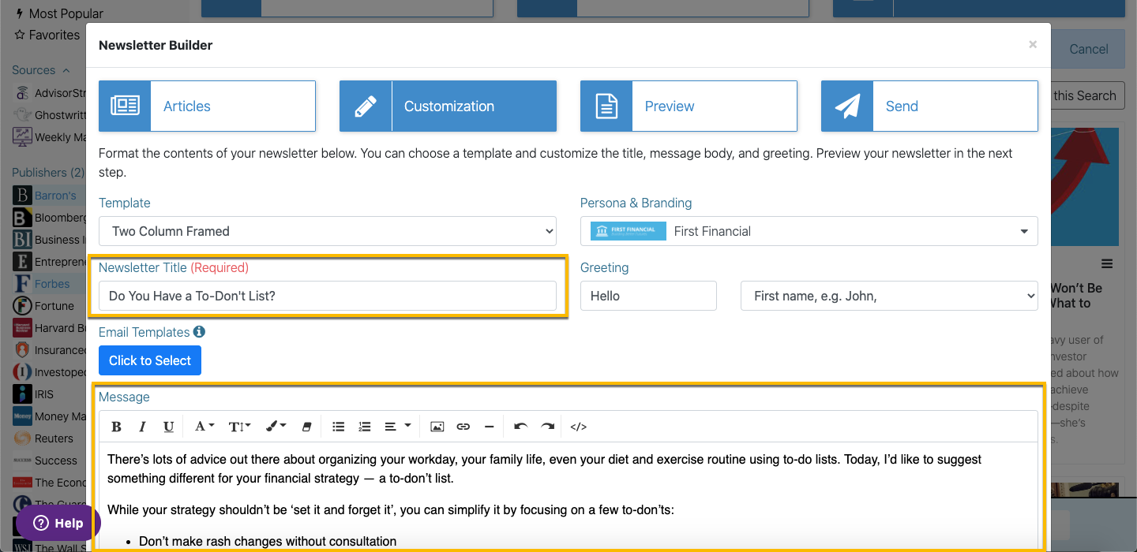This screenshot has width=1137, height=552.
Task: Click the Economist publisher logo
Action: [x=22, y=483]
